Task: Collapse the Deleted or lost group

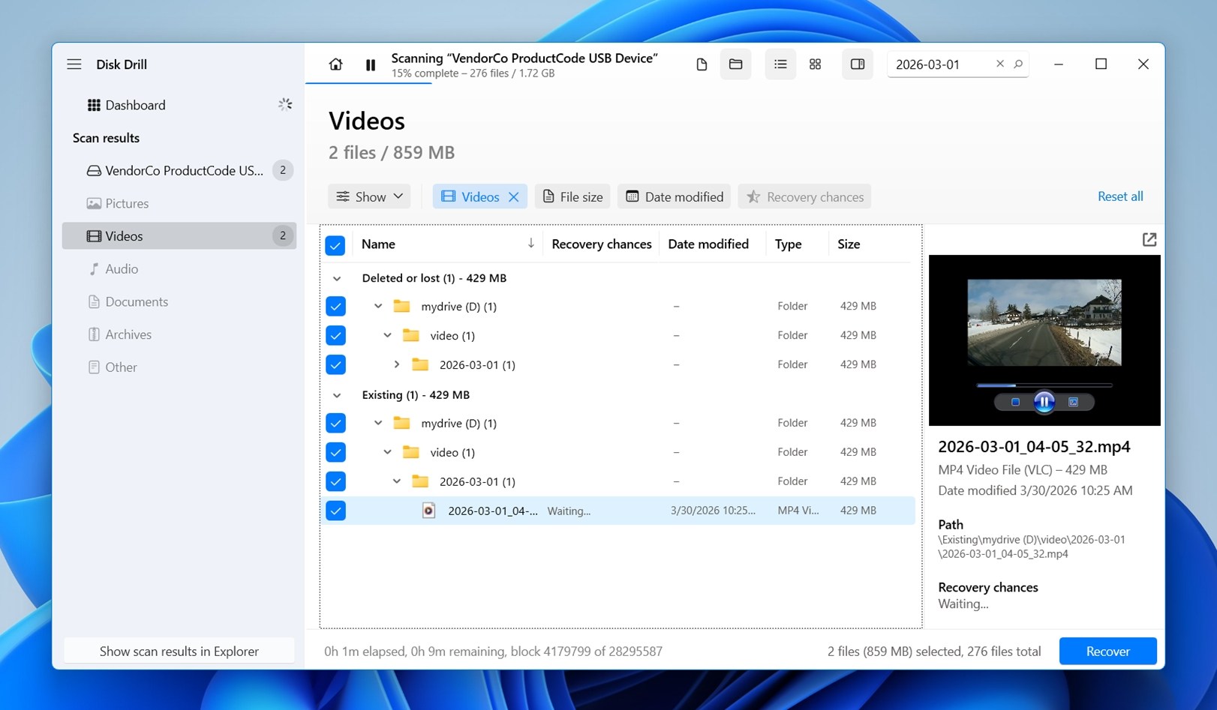Action: (x=337, y=278)
